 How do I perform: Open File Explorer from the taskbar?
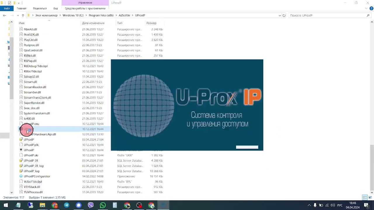42,205
